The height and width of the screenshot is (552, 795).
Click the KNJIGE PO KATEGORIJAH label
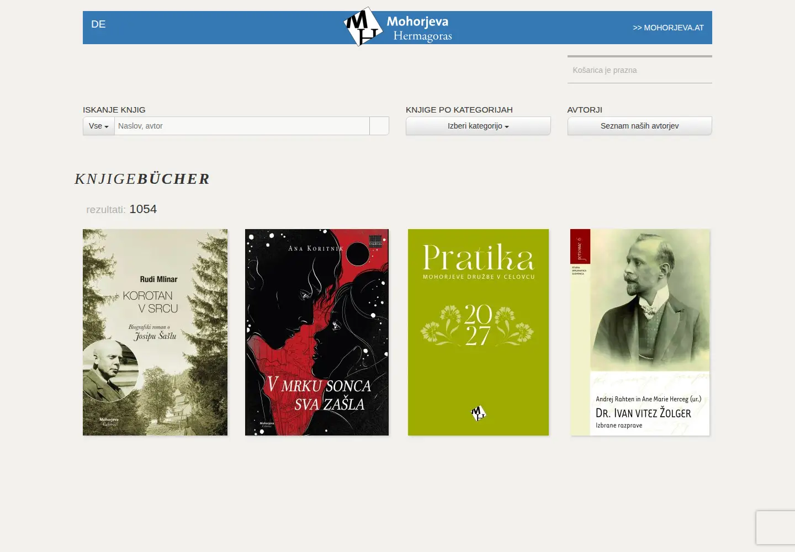(459, 110)
